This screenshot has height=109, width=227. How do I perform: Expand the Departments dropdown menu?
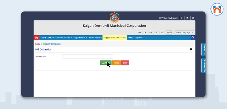pyautogui.click(x=80, y=38)
